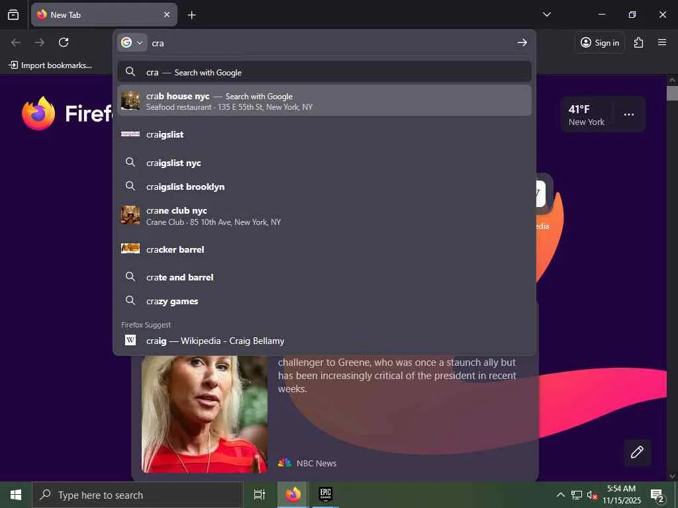Screen dimensions: 678x508
Task: Select the 'crate and barrel' suggestion
Action: 324,277
